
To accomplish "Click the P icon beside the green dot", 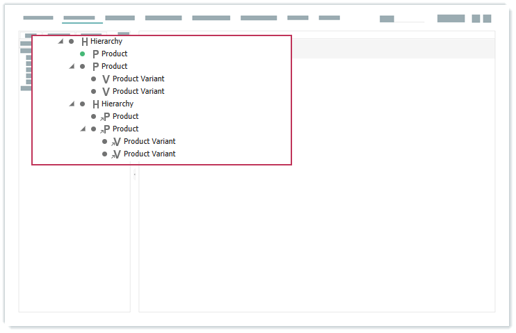I will click(x=95, y=54).
